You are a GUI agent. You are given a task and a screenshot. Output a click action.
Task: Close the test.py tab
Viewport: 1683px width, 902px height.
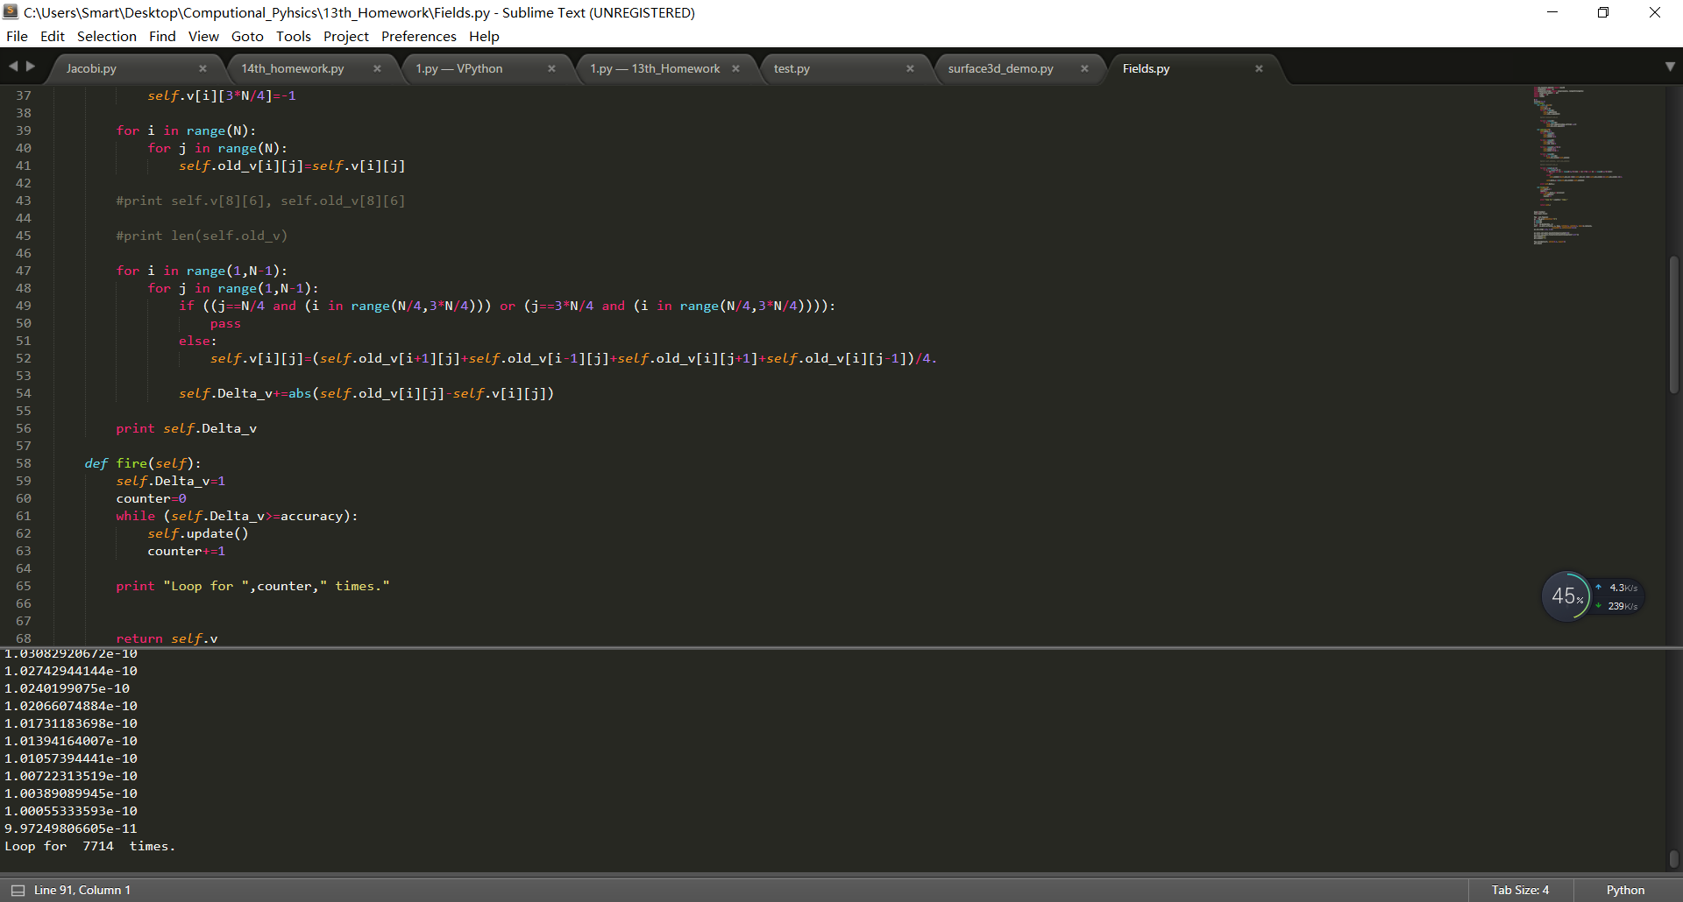pos(910,68)
